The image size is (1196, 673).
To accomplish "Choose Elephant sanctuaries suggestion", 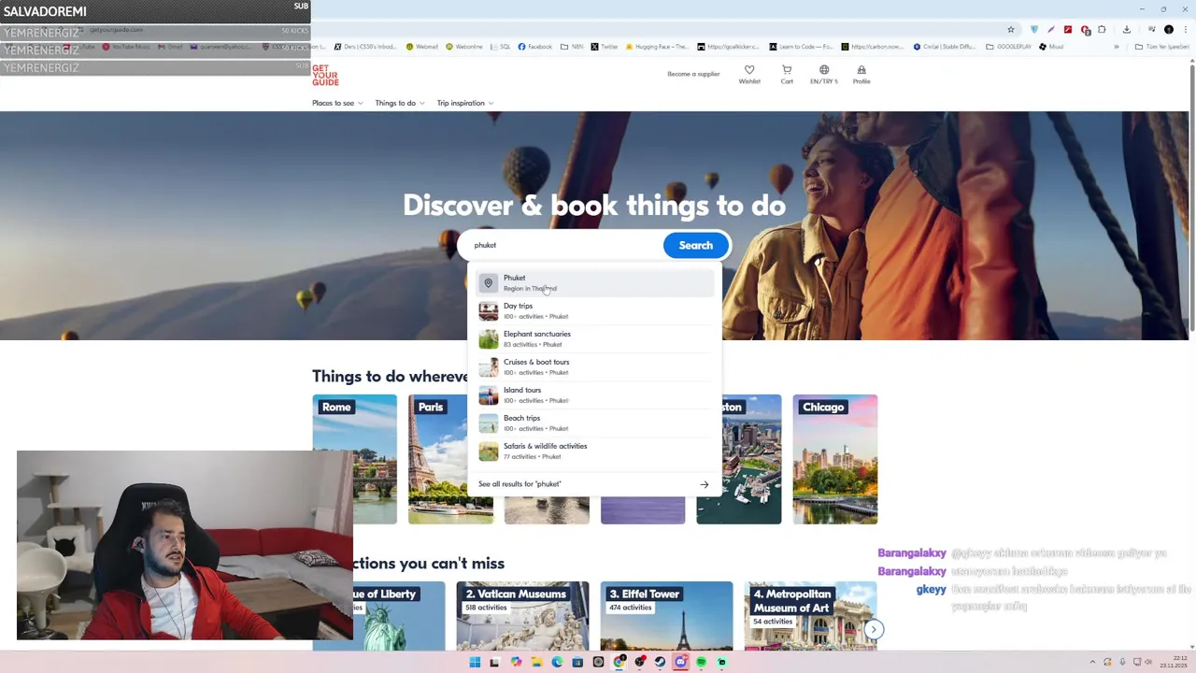I will [595, 338].
